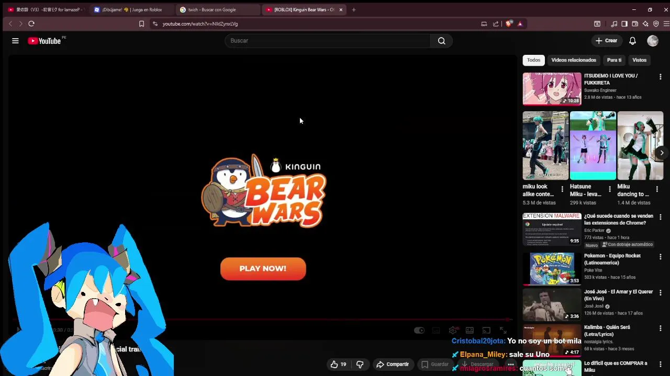Bookmark this page in the address bar
Image resolution: width=670 pixels, height=376 pixels.
pyautogui.click(x=141, y=23)
